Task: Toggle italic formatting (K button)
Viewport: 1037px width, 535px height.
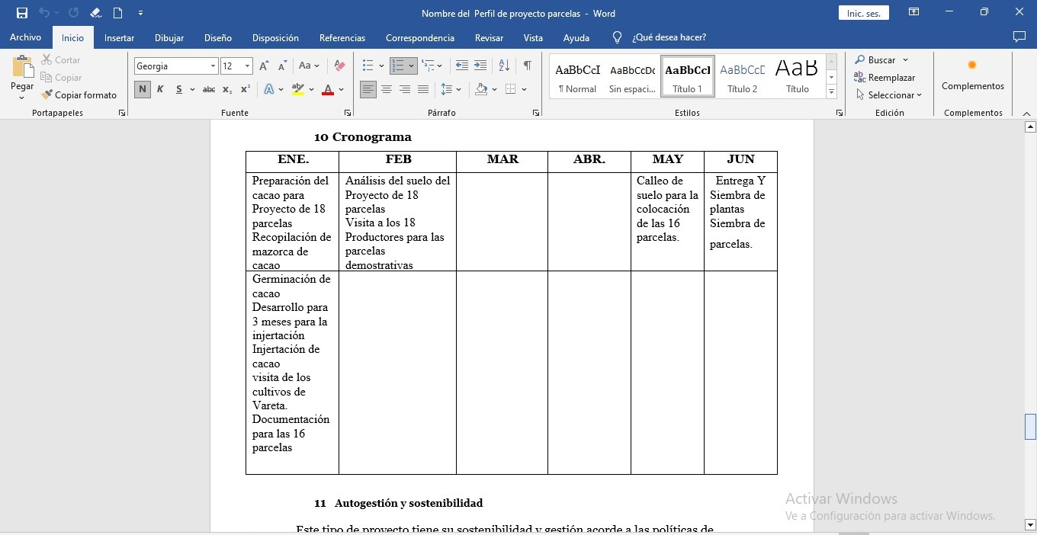Action: coord(160,90)
